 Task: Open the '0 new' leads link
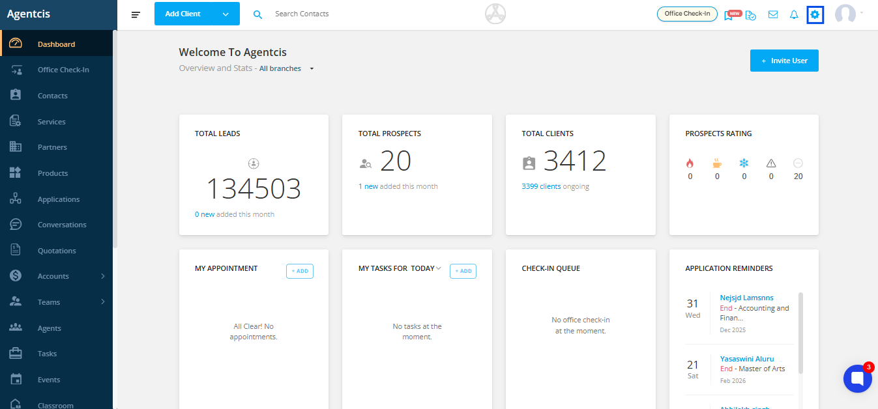(x=205, y=214)
